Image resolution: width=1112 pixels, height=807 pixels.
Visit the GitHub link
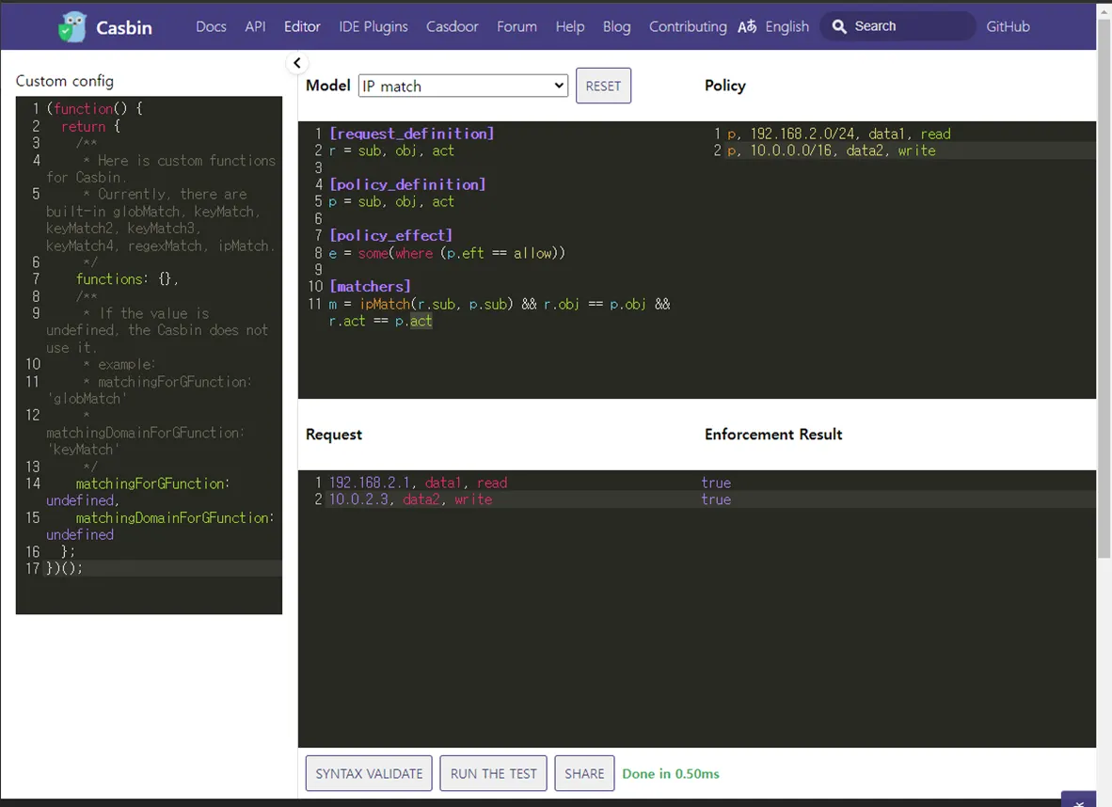(1008, 26)
